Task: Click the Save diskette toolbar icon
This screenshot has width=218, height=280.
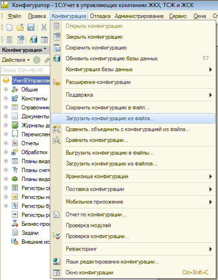Action: (x=31, y=27)
